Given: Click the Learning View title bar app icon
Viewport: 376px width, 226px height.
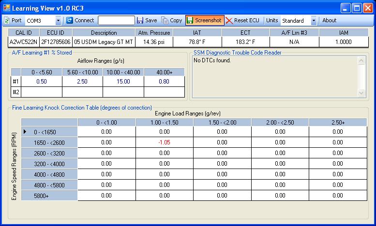Looking at the screenshot, I should 7,8.
